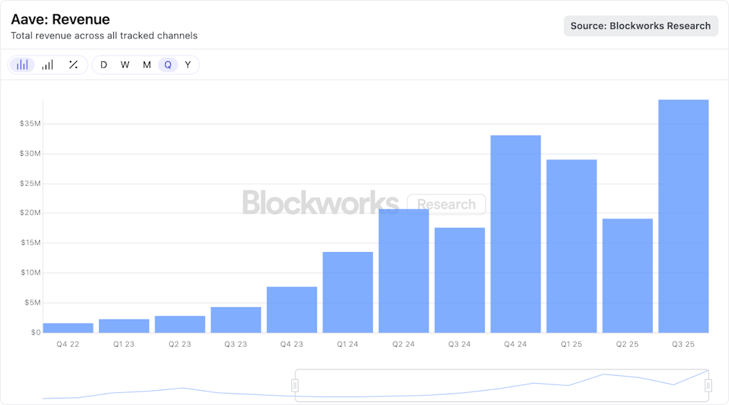Click the Q4 22 revenue bar
729x405 pixels.
pos(68,328)
